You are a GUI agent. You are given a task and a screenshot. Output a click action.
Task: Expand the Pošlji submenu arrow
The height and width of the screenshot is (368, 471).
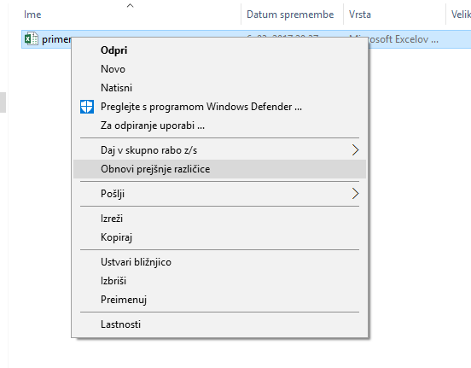(355, 194)
